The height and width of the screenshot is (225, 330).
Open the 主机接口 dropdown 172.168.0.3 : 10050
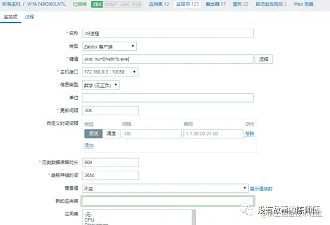pos(110,72)
